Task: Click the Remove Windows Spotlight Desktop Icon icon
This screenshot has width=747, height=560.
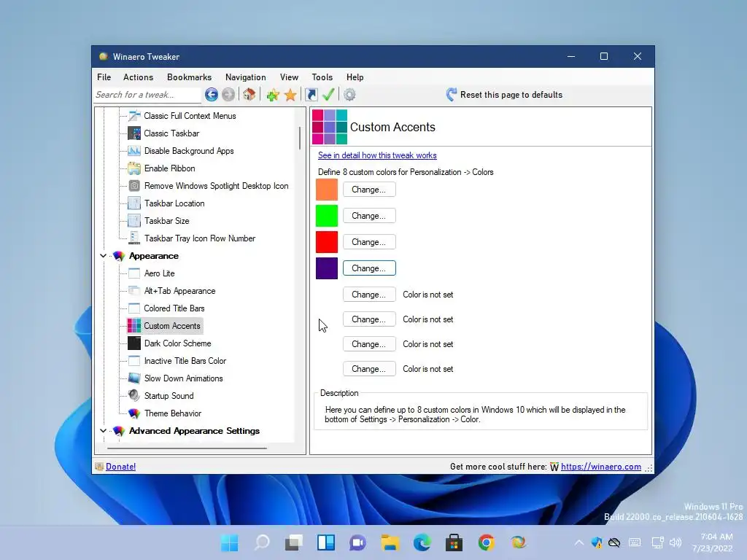Action: [134, 186]
